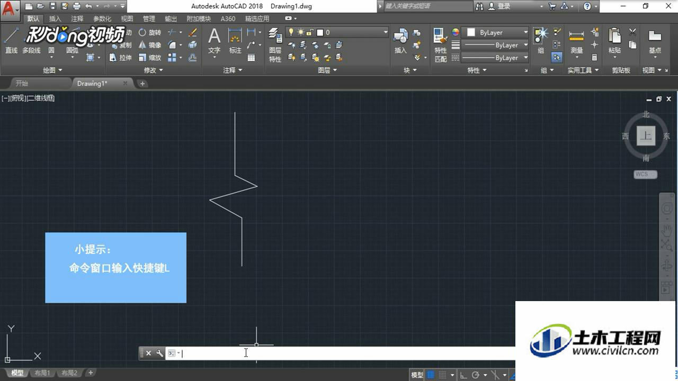Toggle the layer freeze sun icon
Image resolution: width=678 pixels, height=381 pixels.
click(300, 32)
